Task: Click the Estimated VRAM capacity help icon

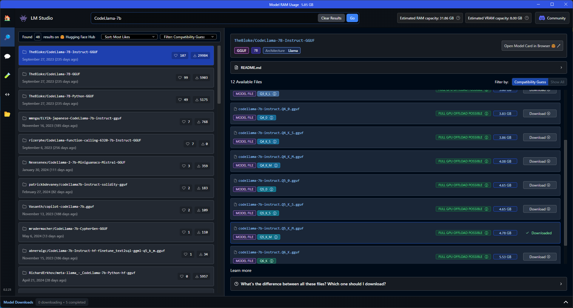Action: (527, 18)
